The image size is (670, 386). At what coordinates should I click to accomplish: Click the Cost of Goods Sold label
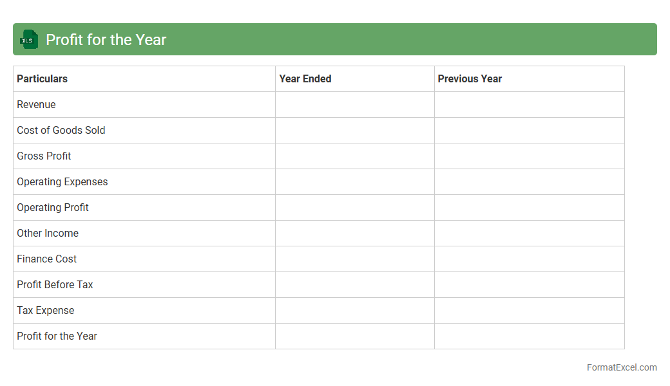tap(61, 130)
